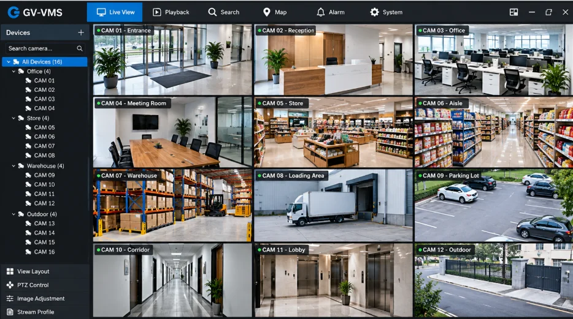Image resolution: width=573 pixels, height=319 pixels.
Task: Click the magnifier icon in camera search
Action: [80, 48]
